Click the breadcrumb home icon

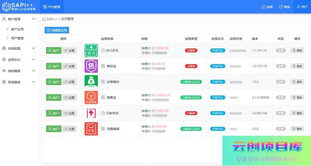point(44,19)
